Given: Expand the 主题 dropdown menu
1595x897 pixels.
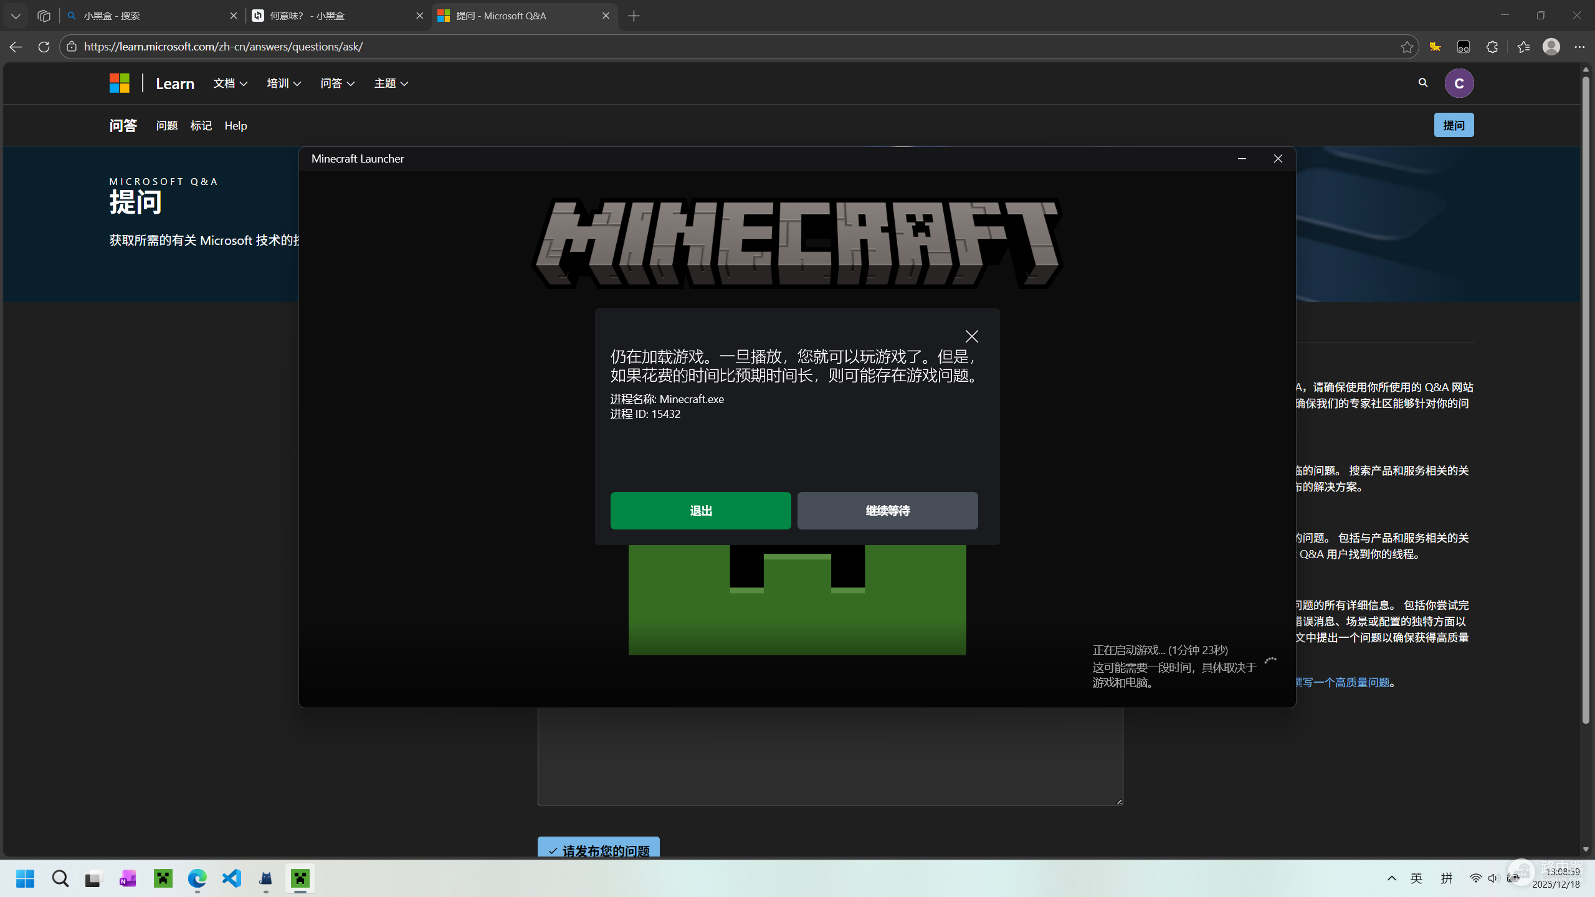Looking at the screenshot, I should 391,83.
